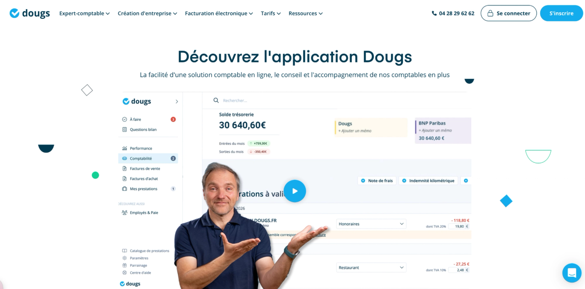Click the plus icon in Note de frais
The image size is (585, 289).
[363, 181]
